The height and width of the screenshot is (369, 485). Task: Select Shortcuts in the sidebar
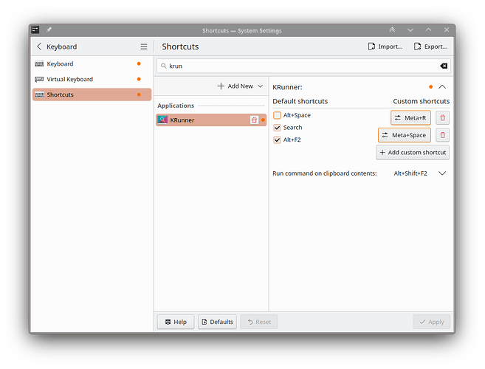click(92, 94)
